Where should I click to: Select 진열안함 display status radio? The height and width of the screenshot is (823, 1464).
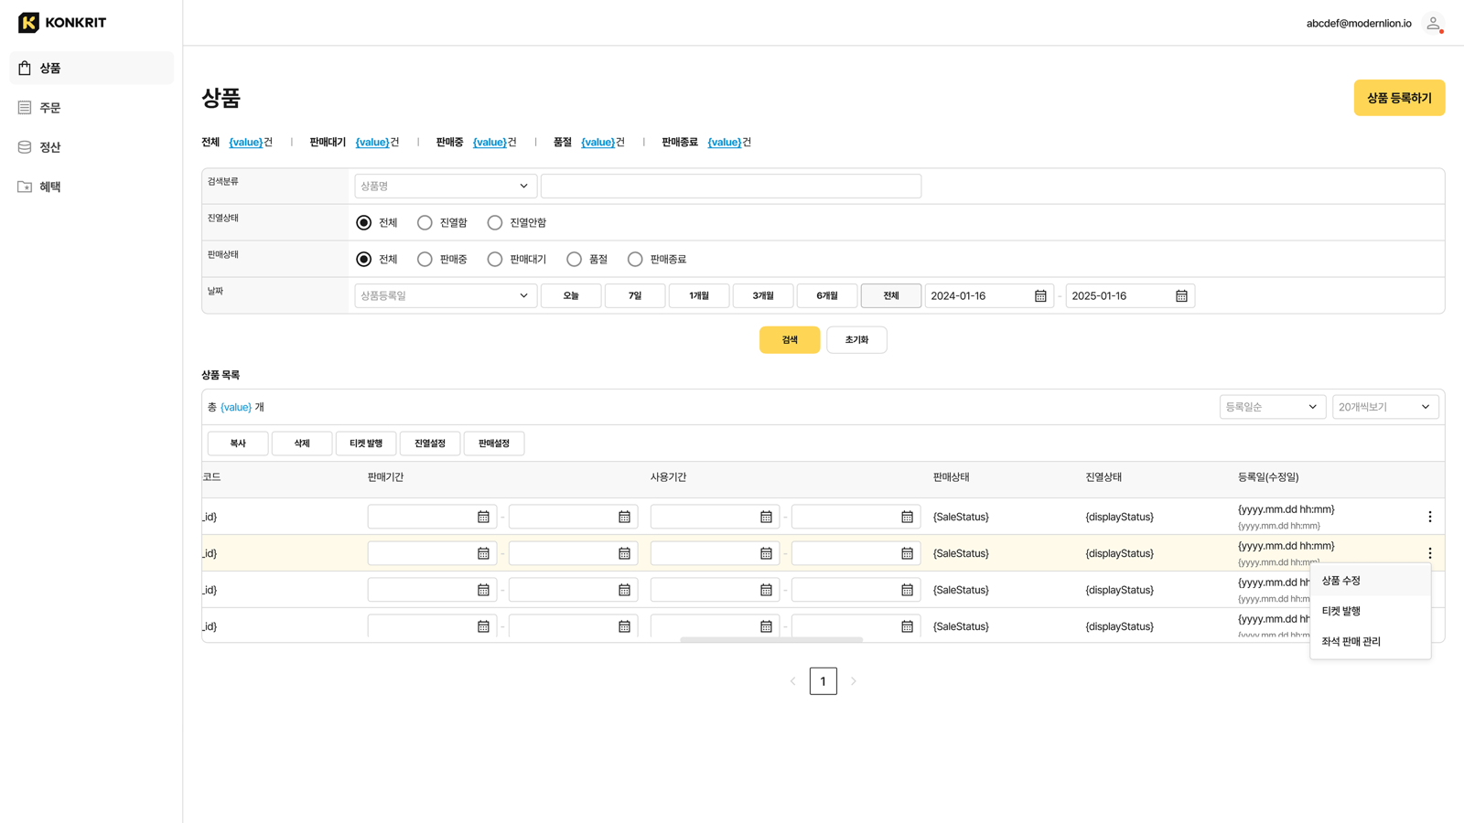click(495, 222)
